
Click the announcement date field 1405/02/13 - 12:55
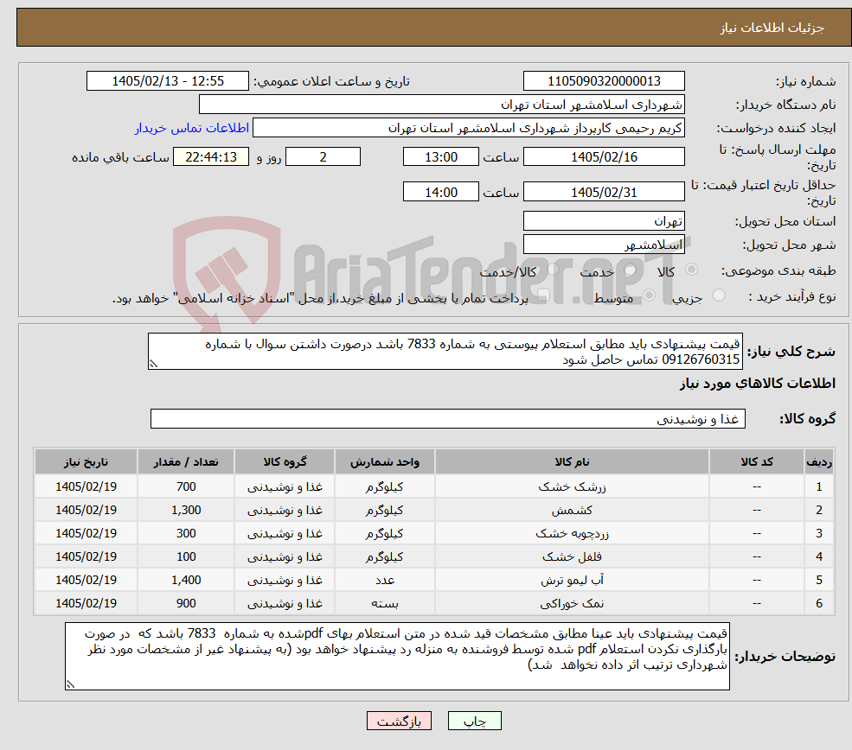click(x=167, y=81)
